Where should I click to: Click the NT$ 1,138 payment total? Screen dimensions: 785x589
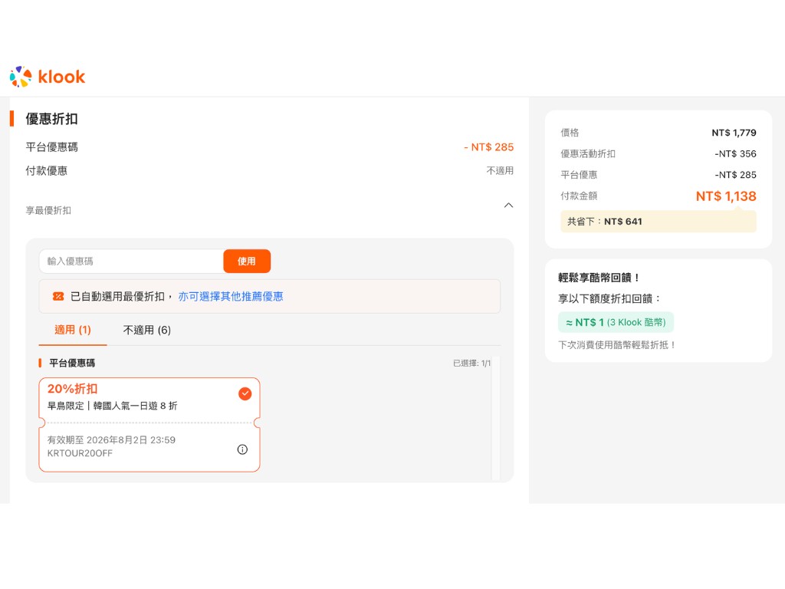point(726,196)
